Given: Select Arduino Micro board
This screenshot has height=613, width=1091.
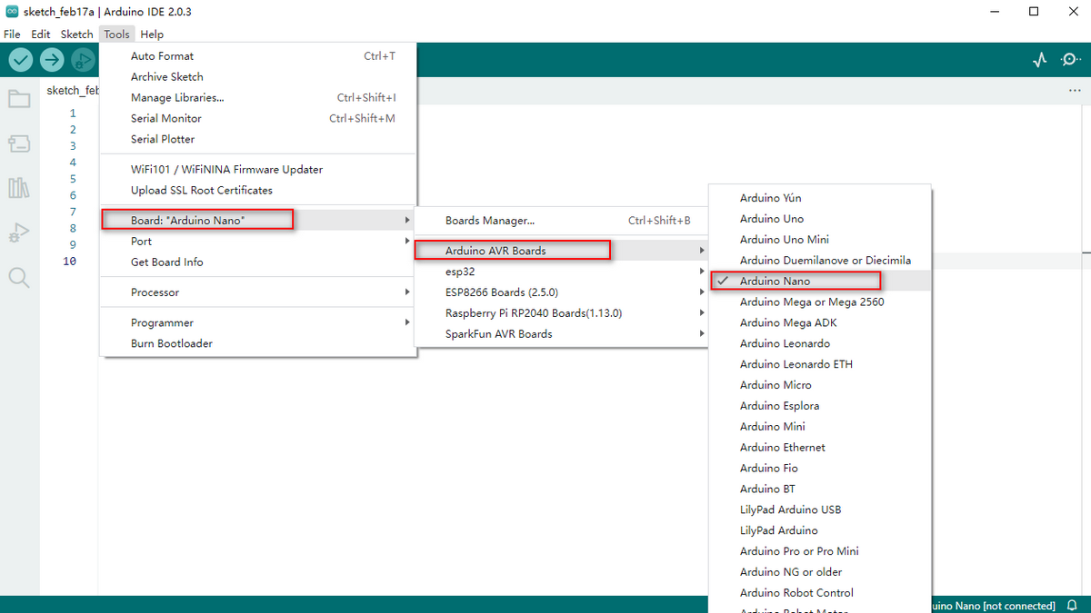Looking at the screenshot, I should [x=820, y=385].
